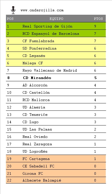Image resolution: width=112 pixels, height=194 pixels.
Task: Select the RCD Mallorca row
Action: 56,100
